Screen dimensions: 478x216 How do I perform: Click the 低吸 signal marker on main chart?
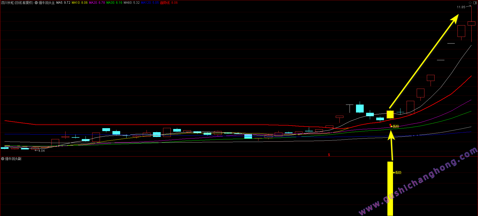pos(395,126)
